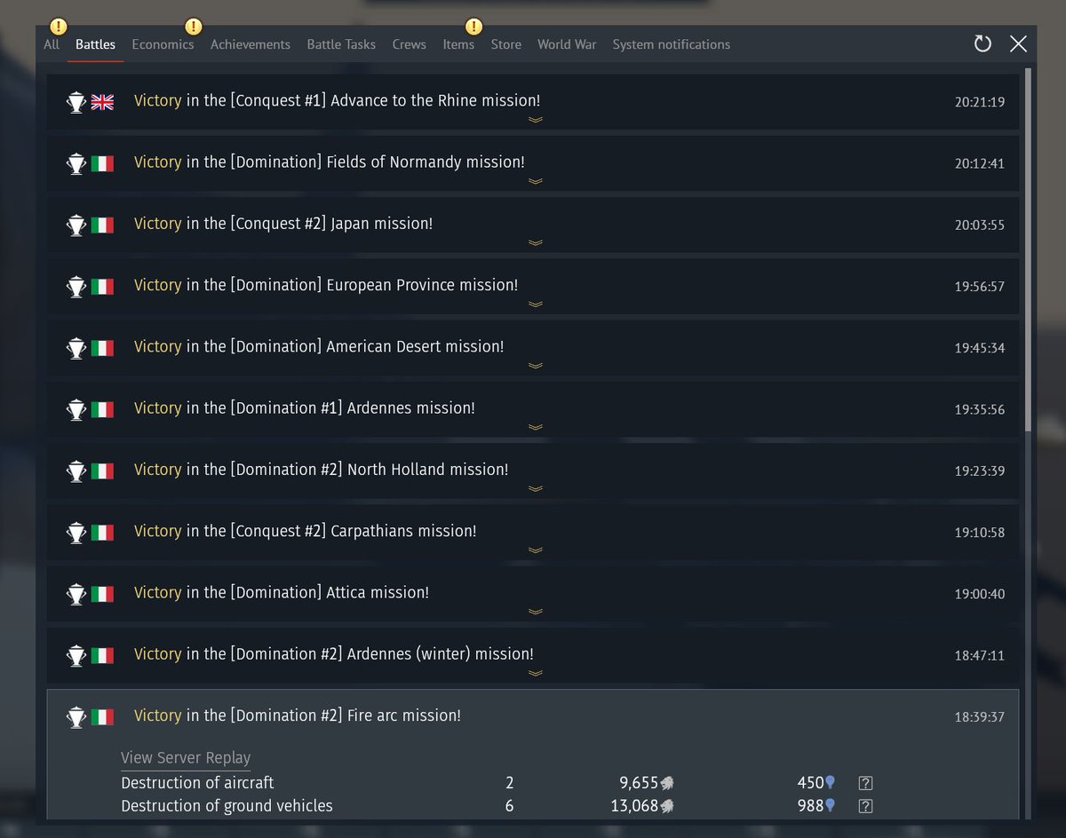Click trophy icon on Japan mission
Viewport: 1066px width, 838px height.
point(76,225)
